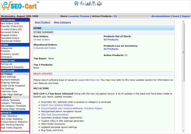
Task: Open SEO Order Statistics report
Action: pos(11,119)
